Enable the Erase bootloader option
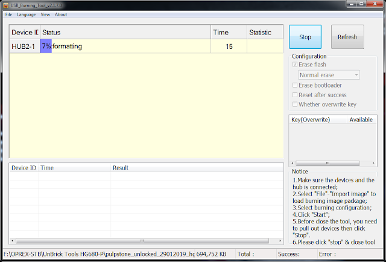The width and height of the screenshot is (386, 262). pos(295,85)
